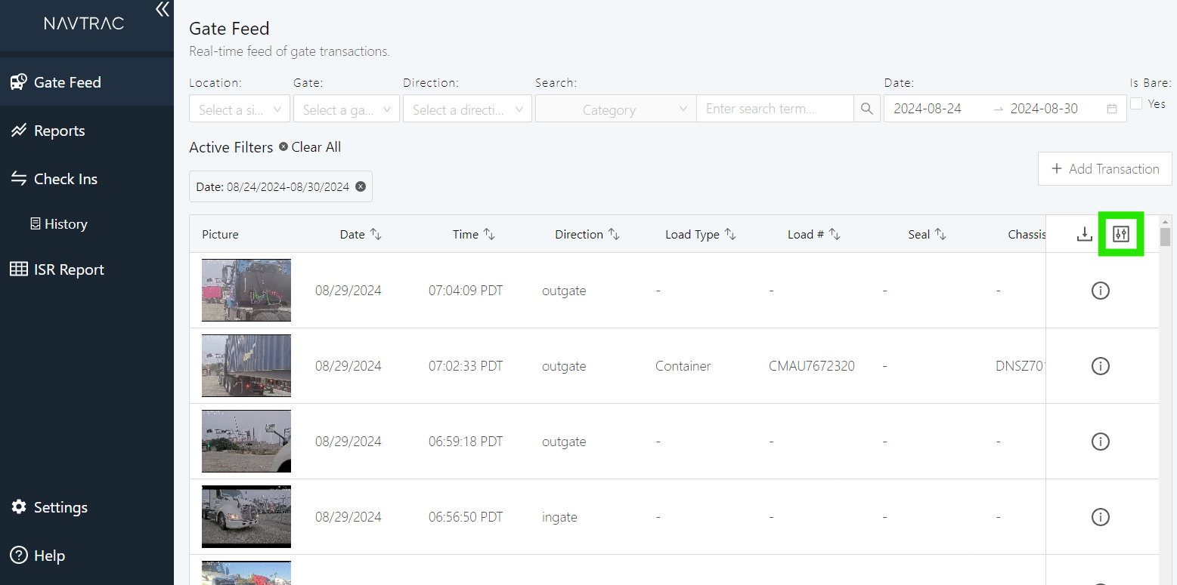Open the column settings icon highlighted in green

[x=1121, y=234]
